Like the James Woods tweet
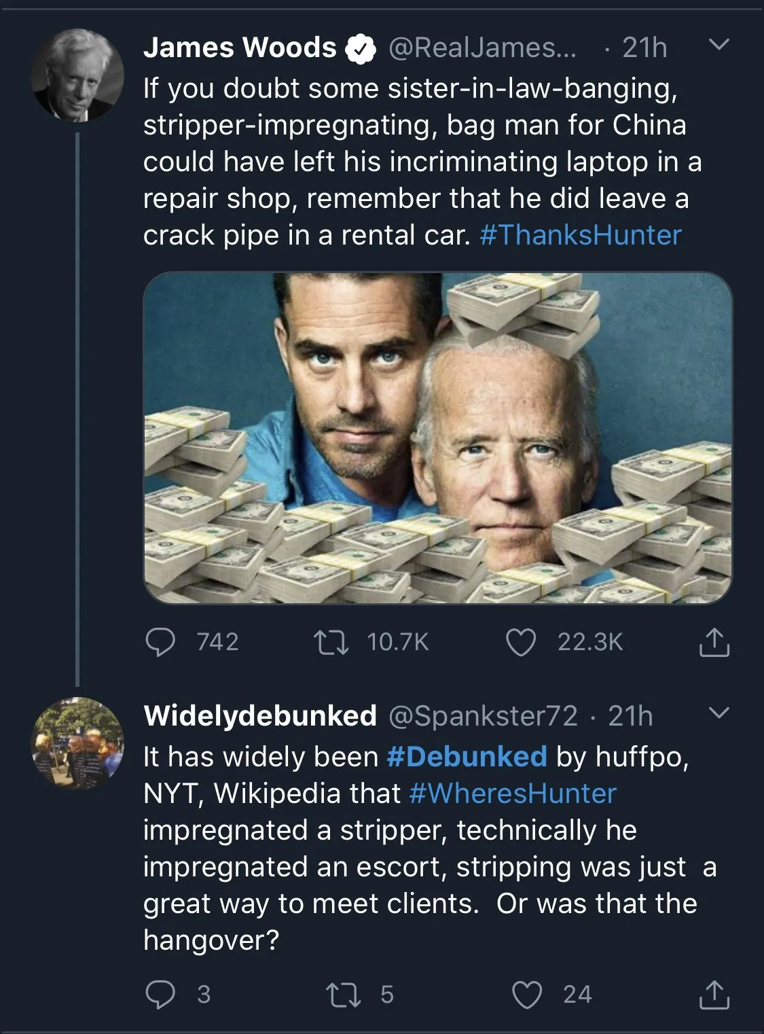 pos(522,642)
